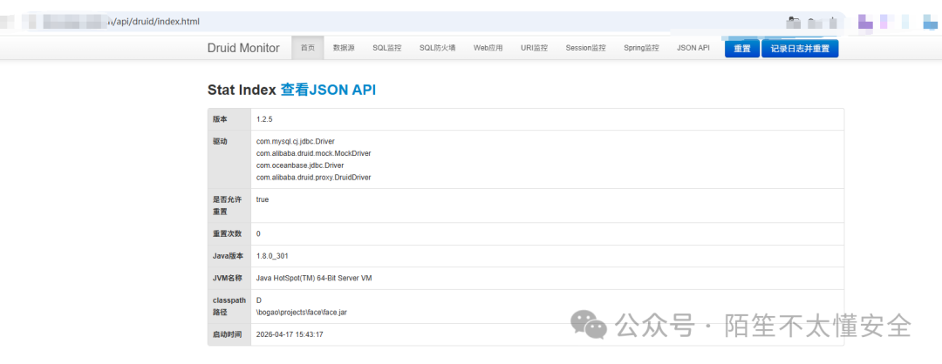This screenshot has width=942, height=364.
Task: Select JSON API in navigation bar
Action: pos(693,48)
